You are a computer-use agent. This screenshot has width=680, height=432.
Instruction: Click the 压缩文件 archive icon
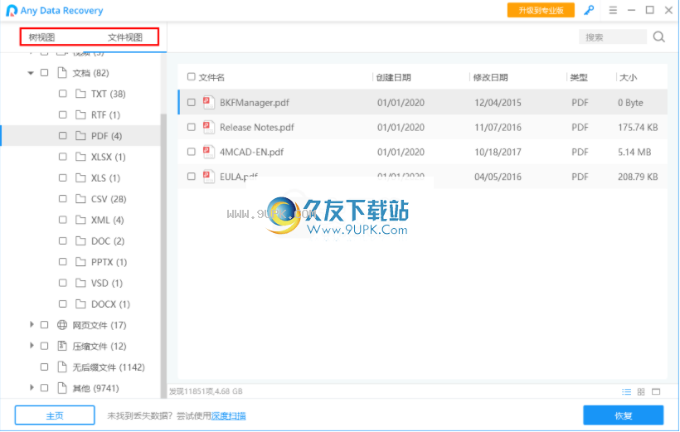tap(62, 346)
